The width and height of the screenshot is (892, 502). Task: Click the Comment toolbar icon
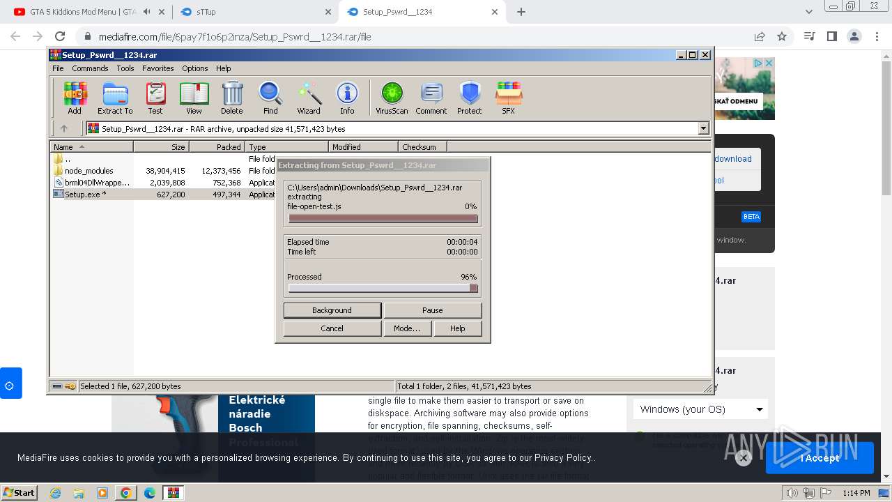coord(431,98)
